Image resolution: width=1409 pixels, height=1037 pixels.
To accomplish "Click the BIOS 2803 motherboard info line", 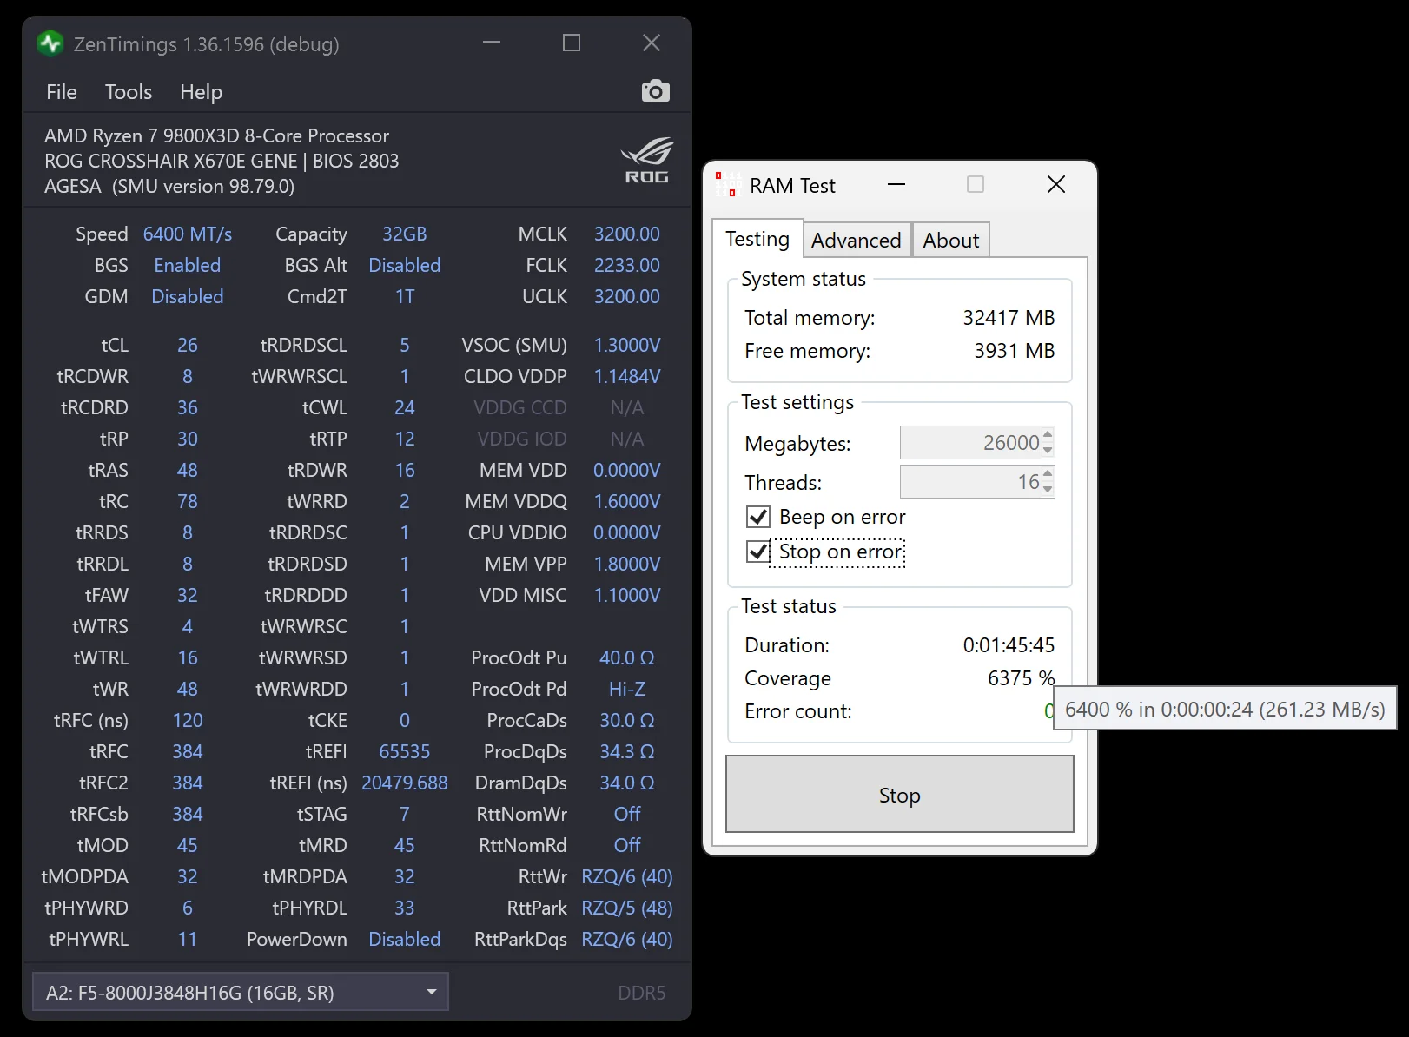I will [222, 162].
